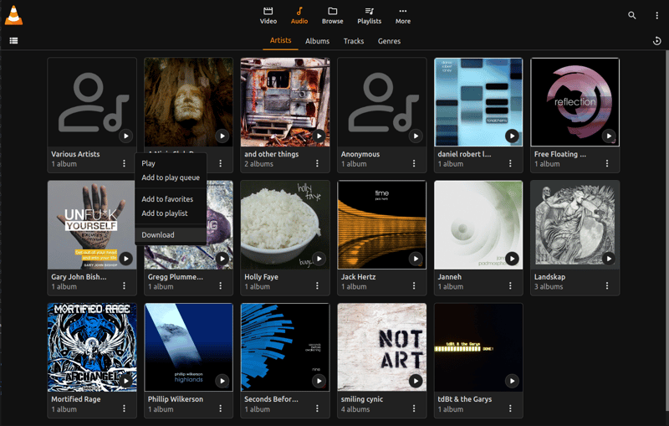
Task: Open daniel robert l... three-dot menu
Action: coord(510,163)
